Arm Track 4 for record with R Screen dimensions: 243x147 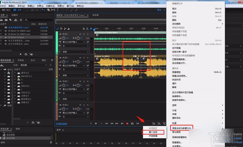[88, 105]
